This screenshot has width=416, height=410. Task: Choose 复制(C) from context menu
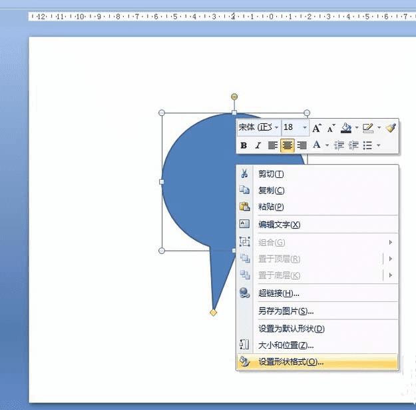tap(317, 190)
